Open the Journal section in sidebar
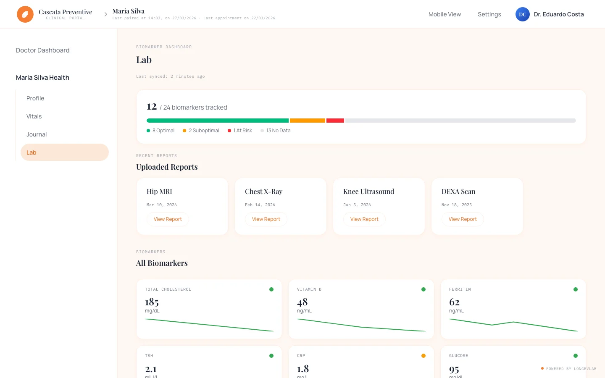The height and width of the screenshot is (378, 605). point(65,134)
